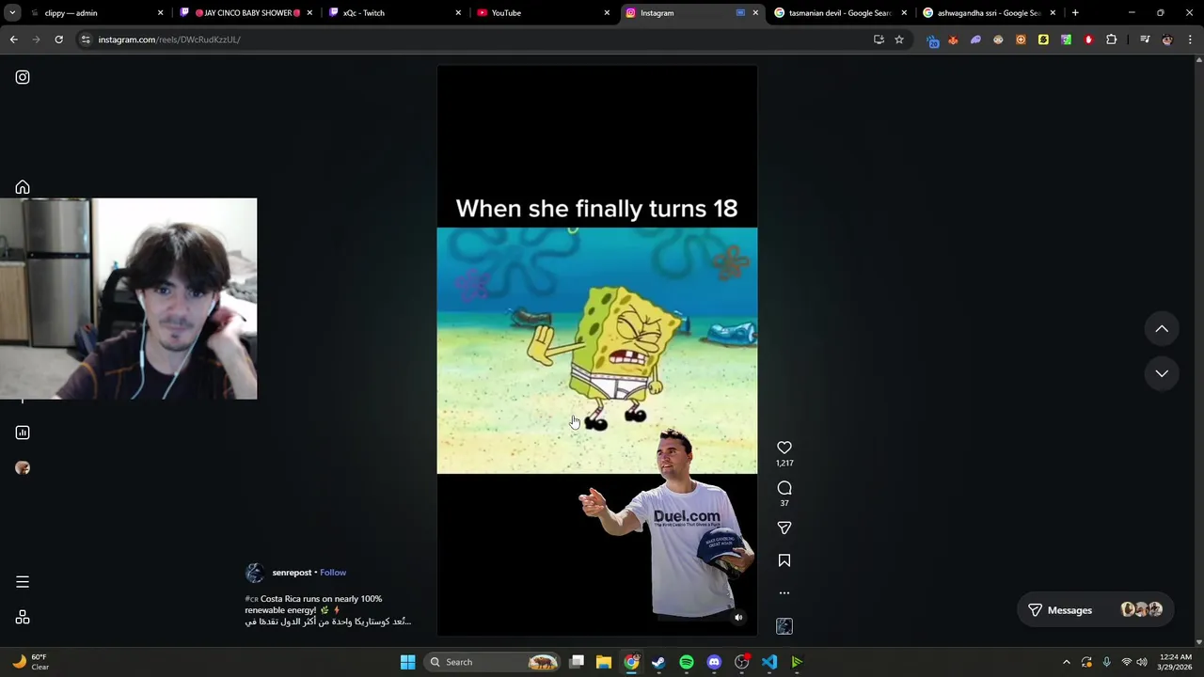Open the purple ghost extension icon
The image size is (1204, 677).
[975, 39]
